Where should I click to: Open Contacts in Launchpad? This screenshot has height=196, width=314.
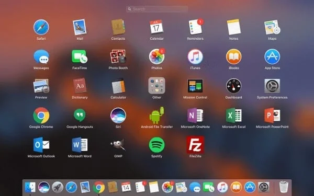[x=118, y=27]
